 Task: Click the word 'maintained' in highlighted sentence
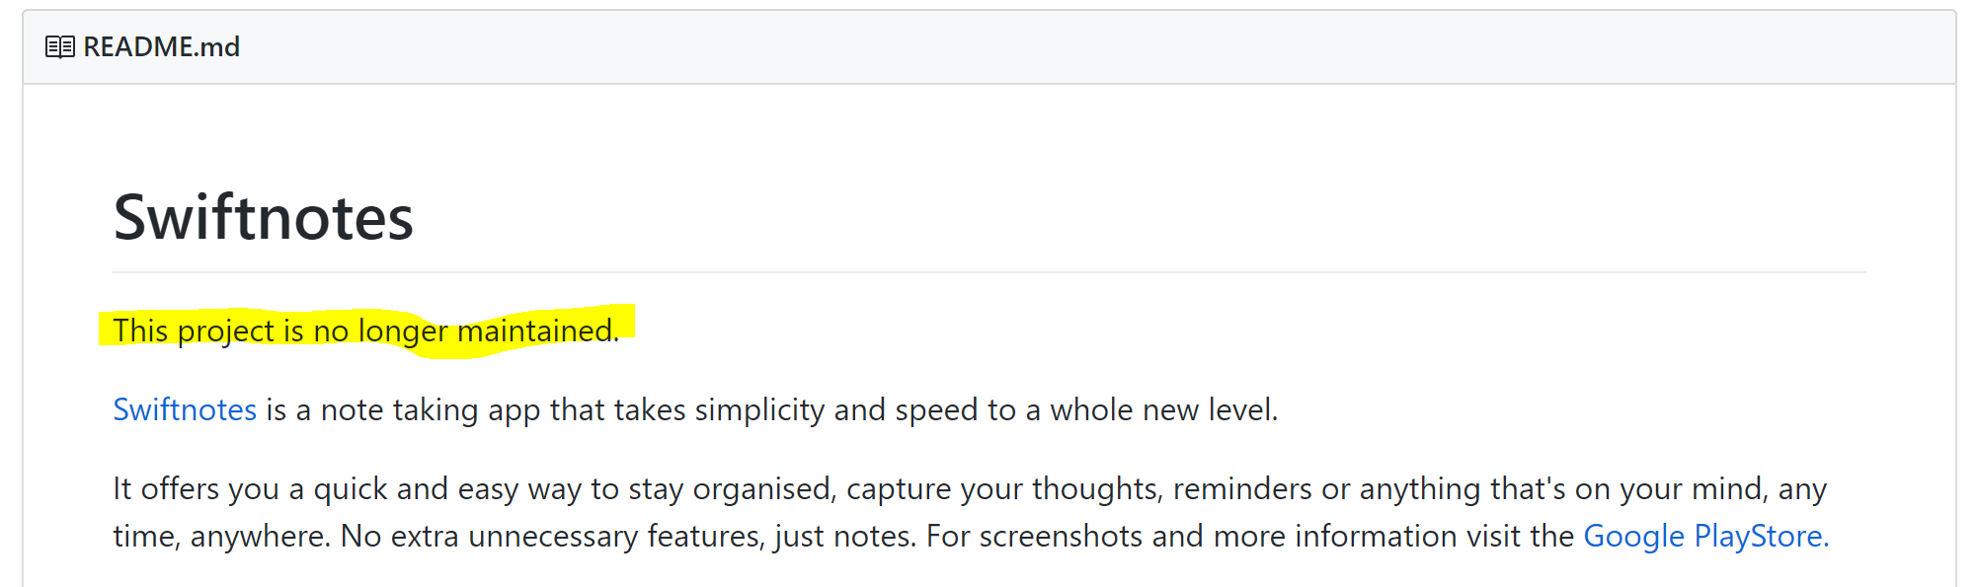[537, 330]
